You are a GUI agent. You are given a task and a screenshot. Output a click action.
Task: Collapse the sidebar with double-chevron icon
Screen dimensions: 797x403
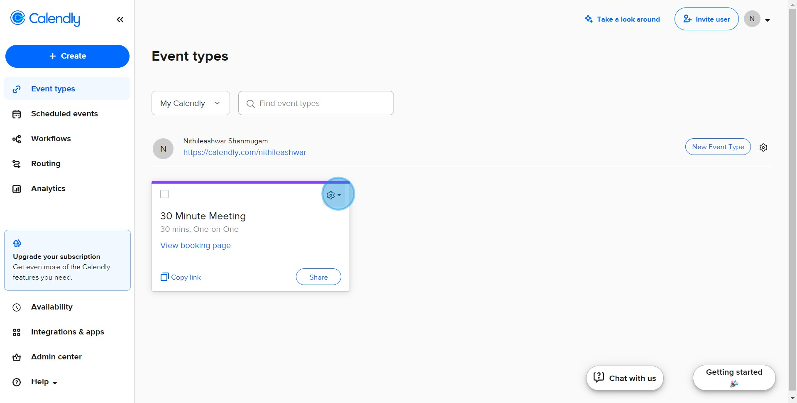pyautogui.click(x=120, y=20)
